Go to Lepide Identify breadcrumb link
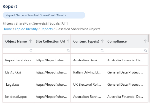 pos(26,29)
